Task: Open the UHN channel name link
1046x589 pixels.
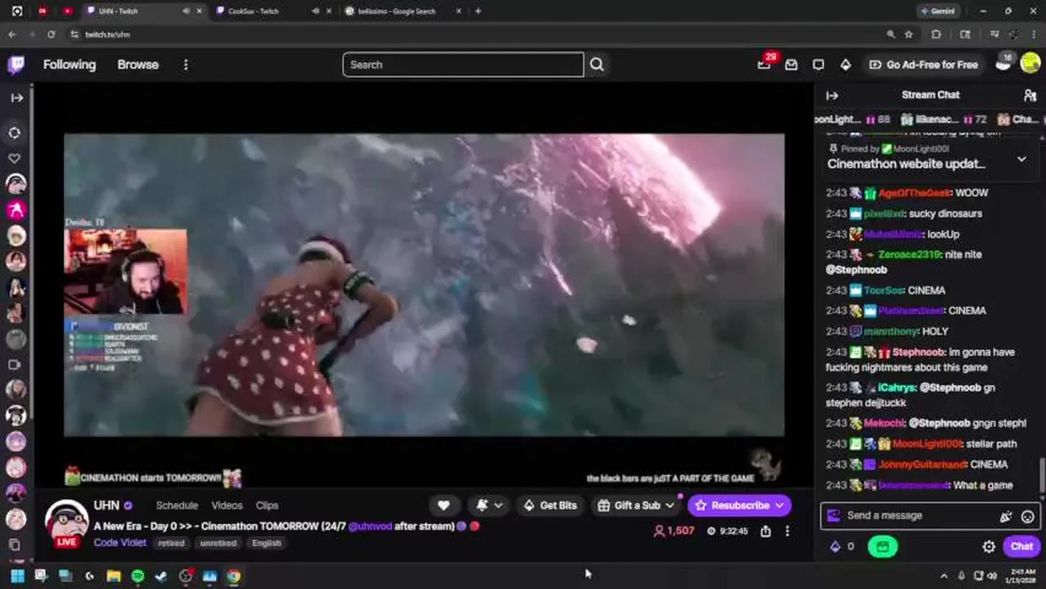Action: tap(106, 506)
